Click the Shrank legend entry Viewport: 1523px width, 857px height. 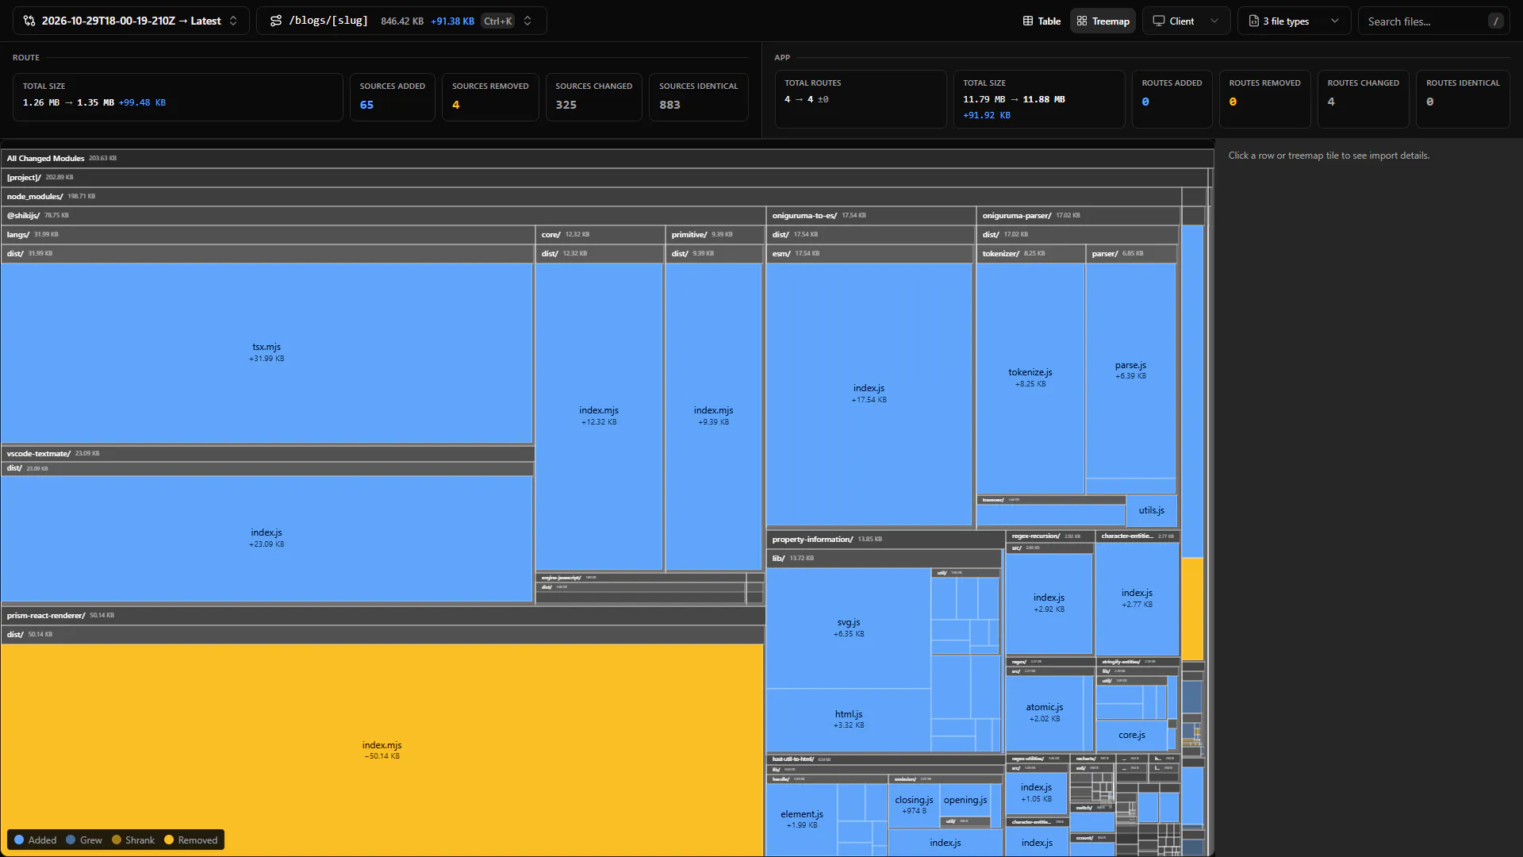click(x=133, y=840)
